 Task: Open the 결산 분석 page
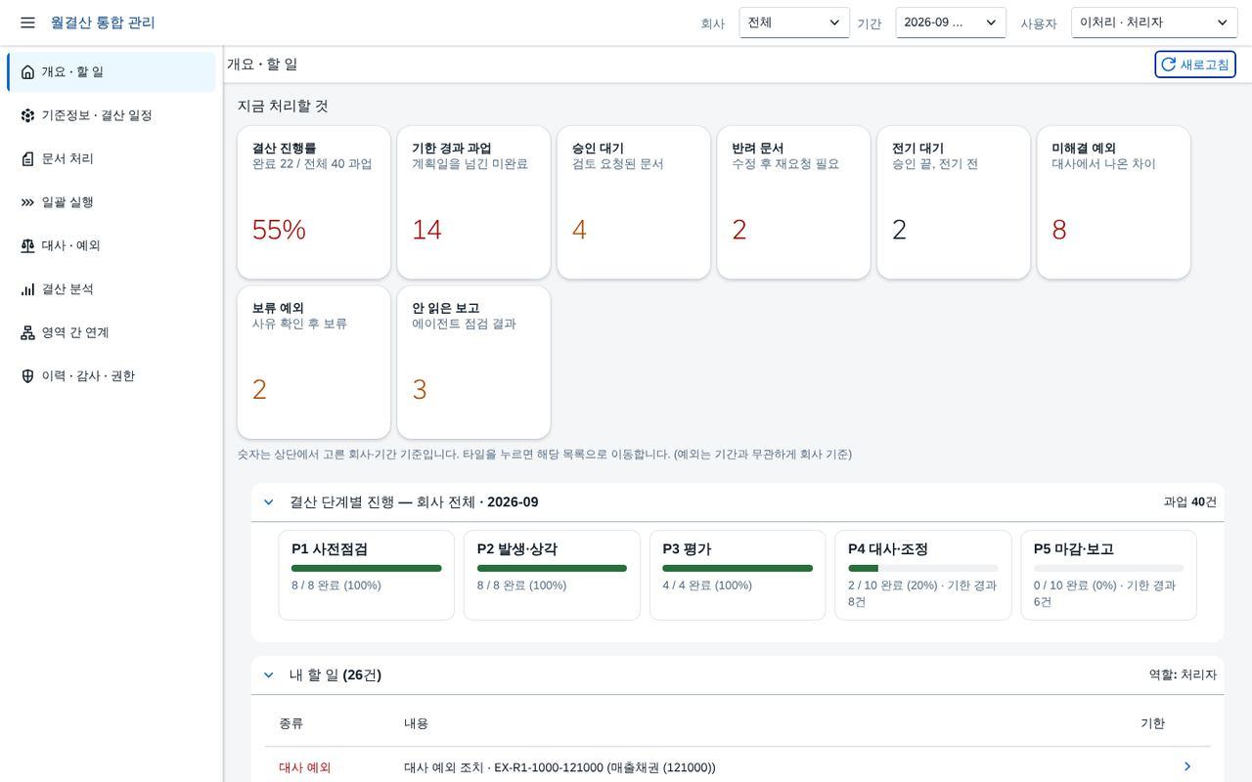(x=112, y=289)
